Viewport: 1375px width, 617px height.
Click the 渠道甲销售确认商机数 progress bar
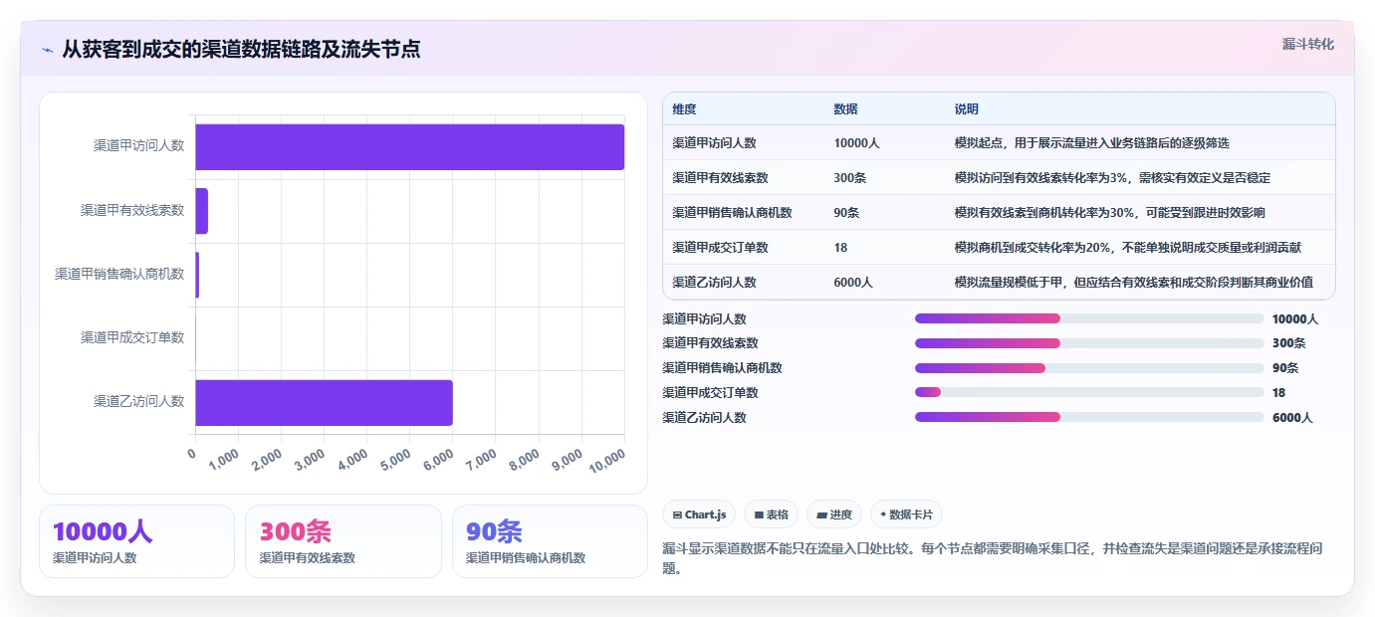[1089, 368]
